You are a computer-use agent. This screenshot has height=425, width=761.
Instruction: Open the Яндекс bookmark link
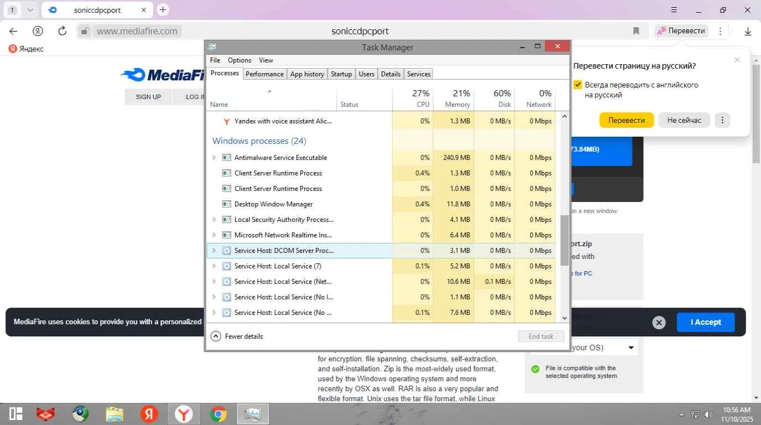[26, 49]
